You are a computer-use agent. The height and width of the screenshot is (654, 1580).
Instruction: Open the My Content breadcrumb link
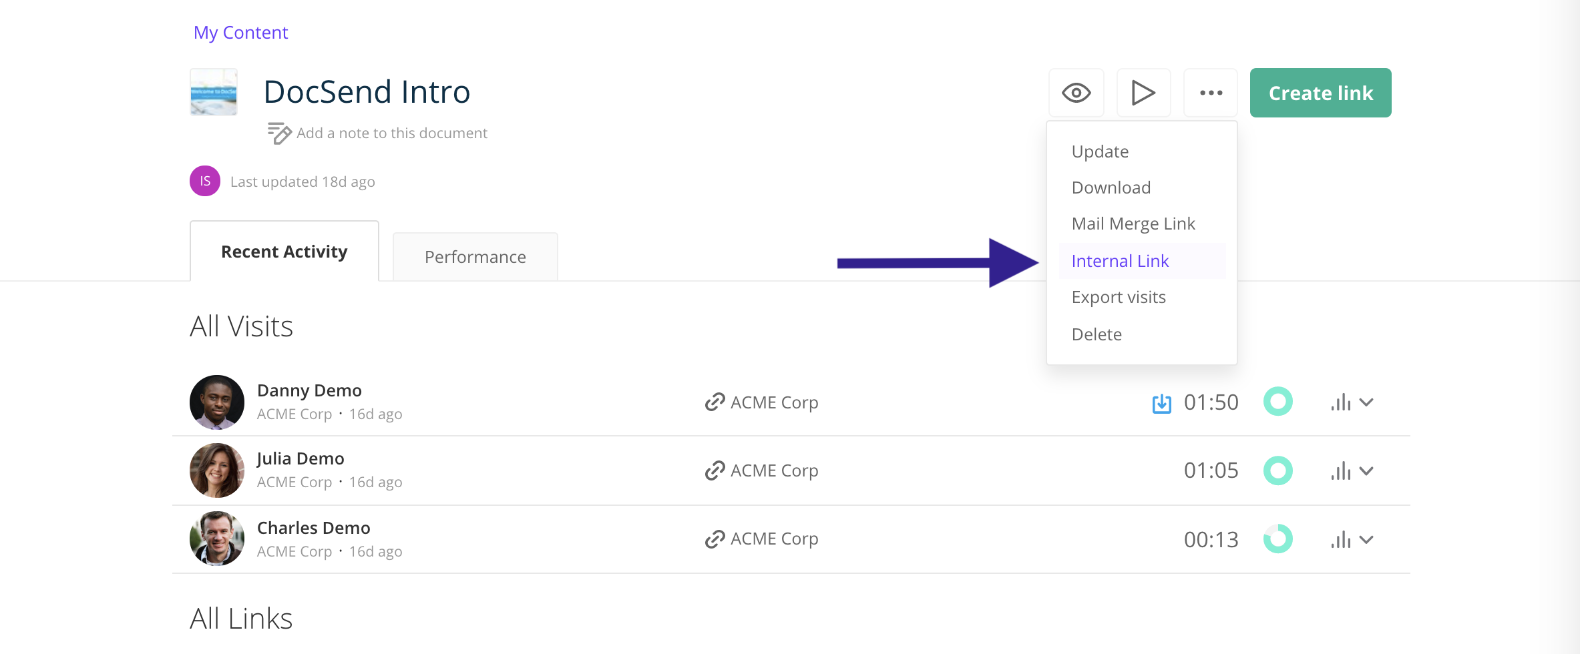click(x=240, y=33)
